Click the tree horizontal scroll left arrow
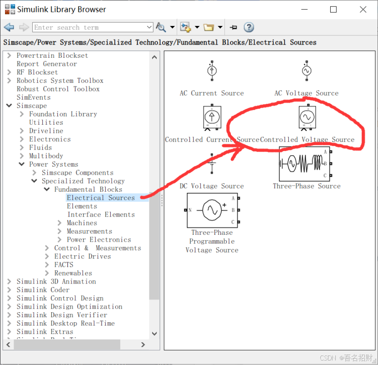This screenshot has width=378, height=365. tap(8, 345)
